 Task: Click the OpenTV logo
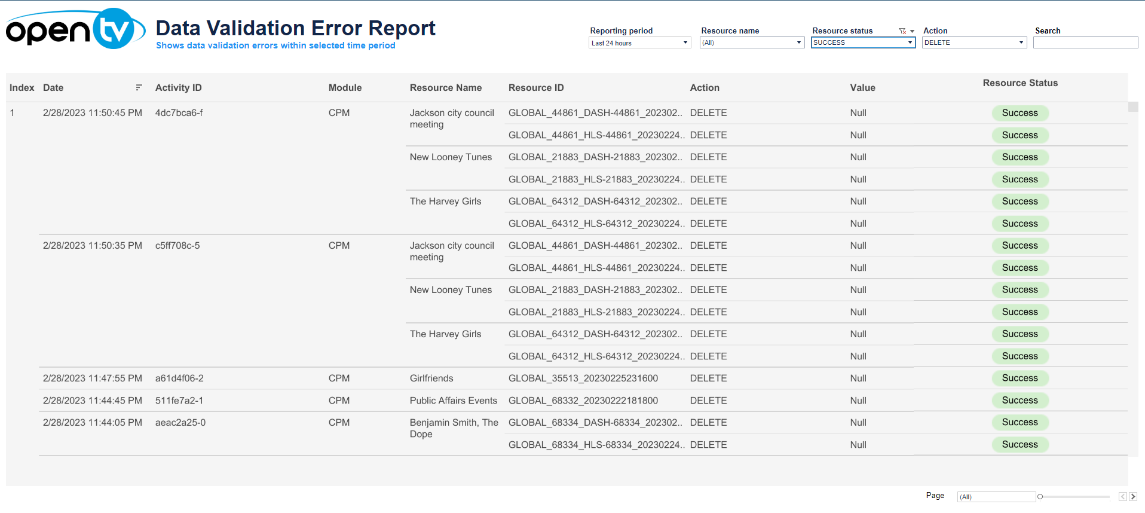click(x=75, y=29)
